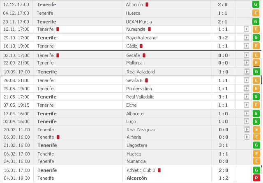263x183 pixels.
Task: Select the Ponferradina opponent name
Action: (x=139, y=89)
